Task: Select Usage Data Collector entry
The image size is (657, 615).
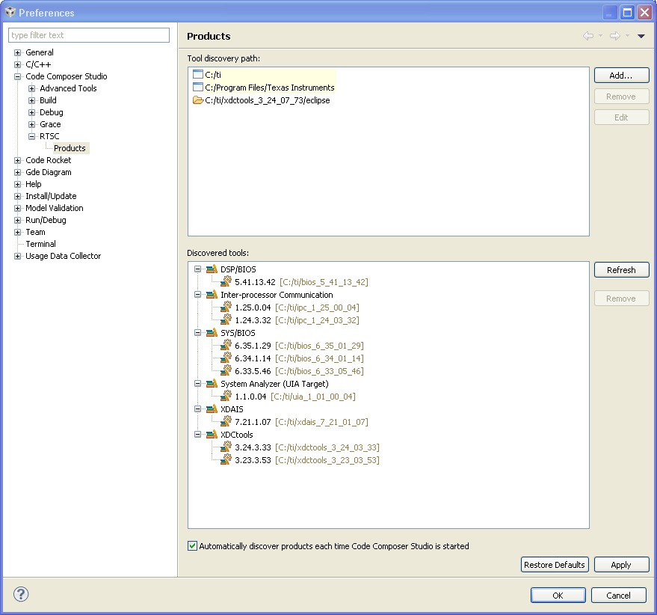Action: tap(64, 256)
